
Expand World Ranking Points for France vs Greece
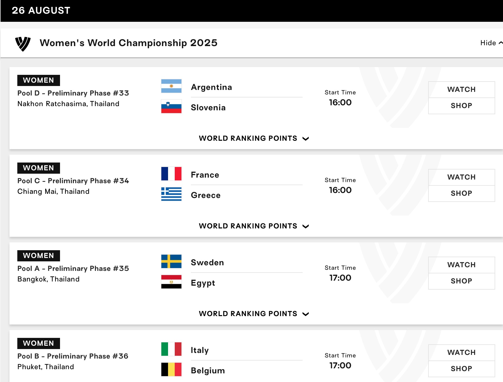253,226
